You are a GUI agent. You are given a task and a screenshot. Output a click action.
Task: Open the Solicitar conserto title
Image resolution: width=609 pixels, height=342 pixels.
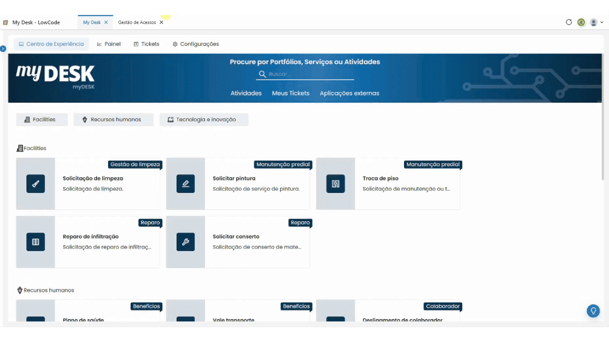pyautogui.click(x=236, y=237)
